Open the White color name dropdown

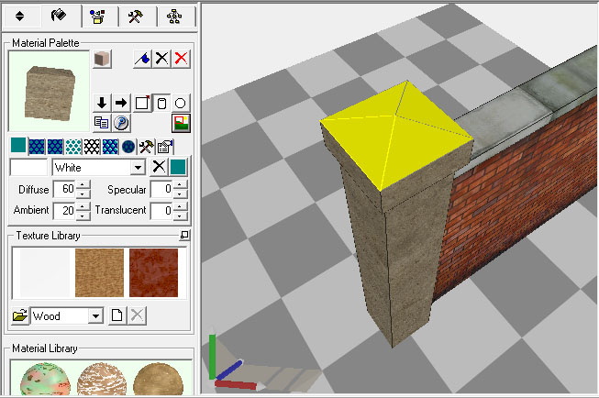(138, 168)
